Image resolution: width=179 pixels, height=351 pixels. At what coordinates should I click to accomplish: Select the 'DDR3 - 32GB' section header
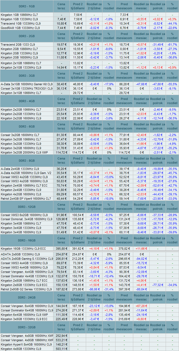(27, 327)
